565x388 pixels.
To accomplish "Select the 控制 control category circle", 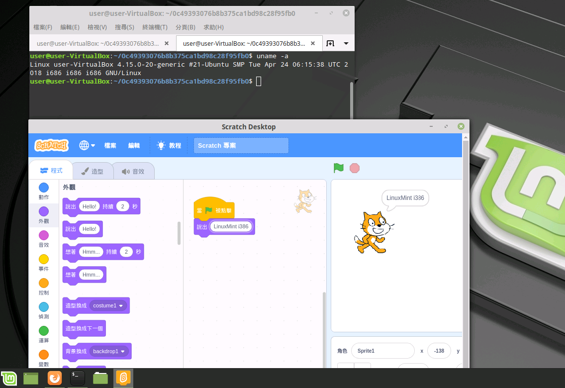I will [x=44, y=283].
